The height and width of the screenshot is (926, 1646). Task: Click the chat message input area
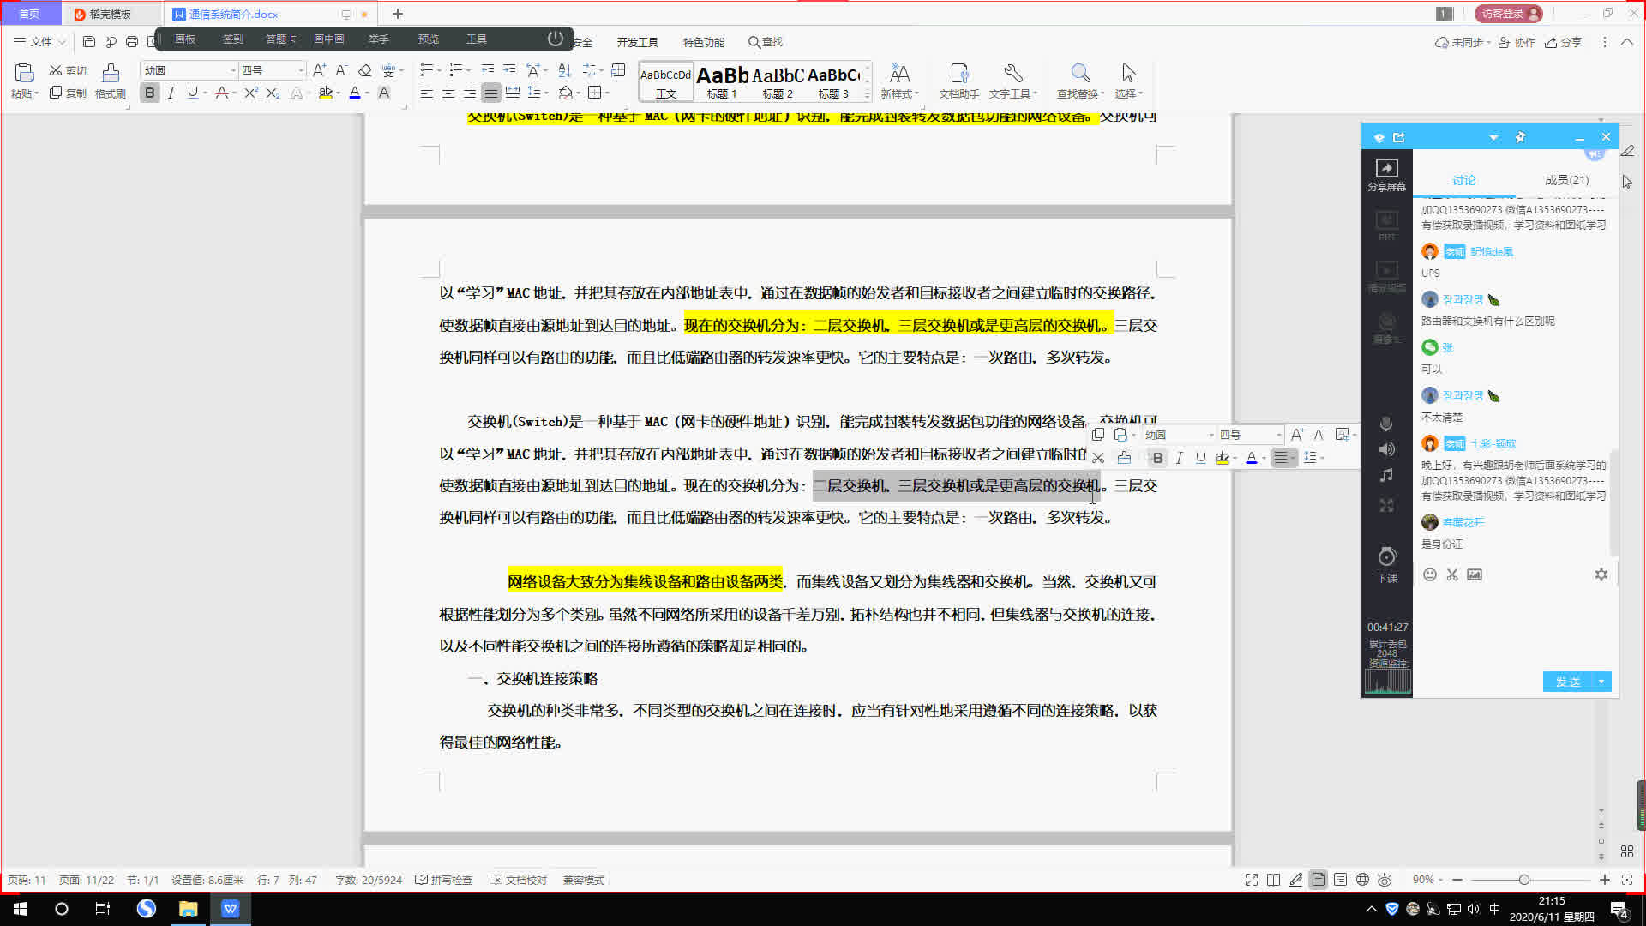click(1509, 626)
